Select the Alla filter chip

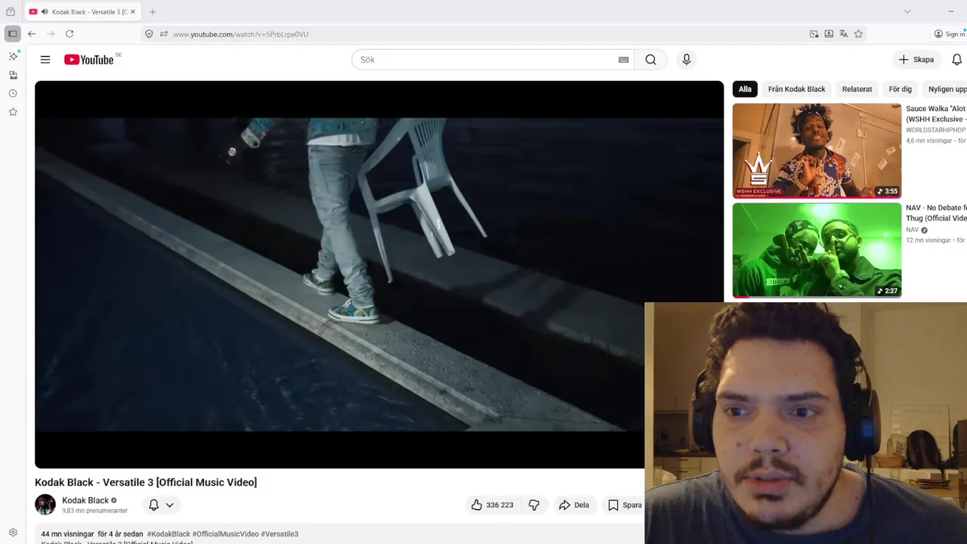coord(745,89)
